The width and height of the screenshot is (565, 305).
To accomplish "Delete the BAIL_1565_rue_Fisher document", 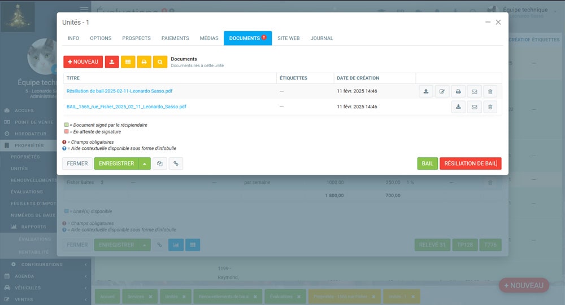I will [490, 107].
